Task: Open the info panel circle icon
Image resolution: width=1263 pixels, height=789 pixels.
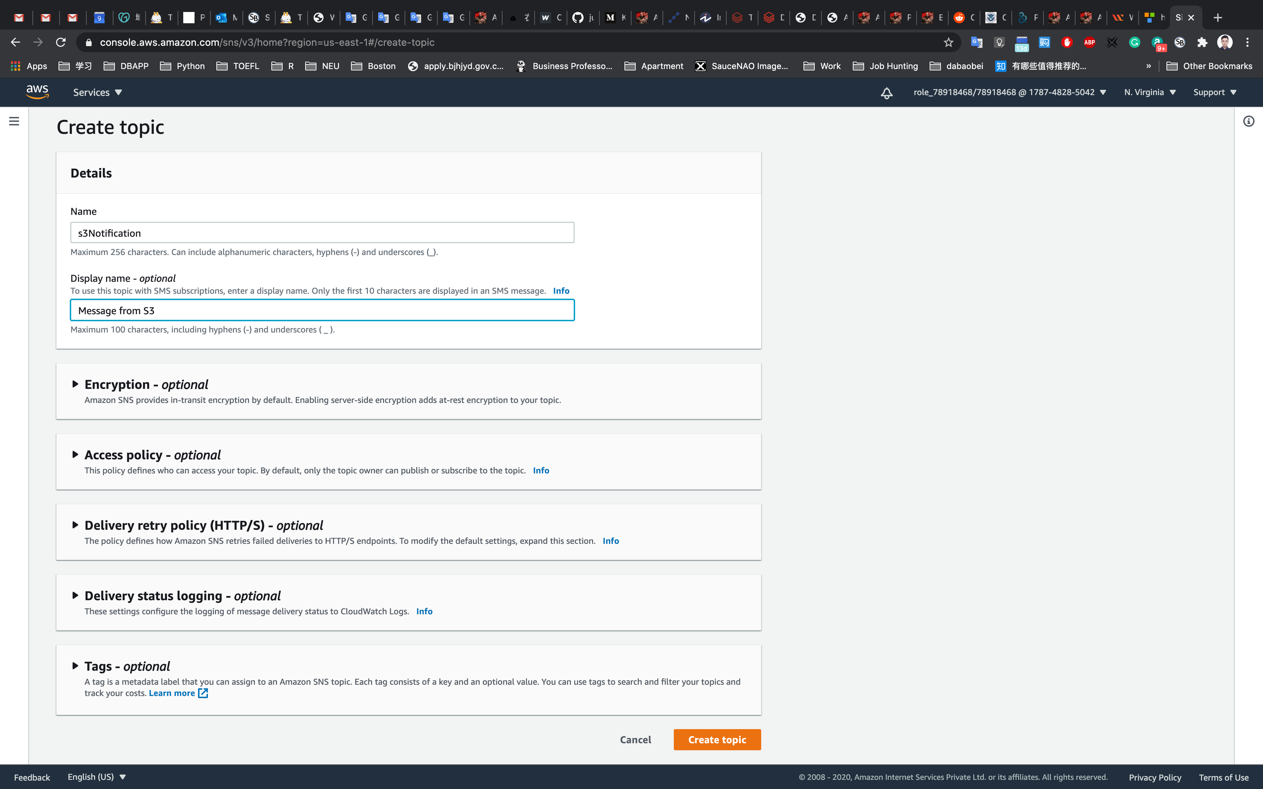Action: (1249, 121)
